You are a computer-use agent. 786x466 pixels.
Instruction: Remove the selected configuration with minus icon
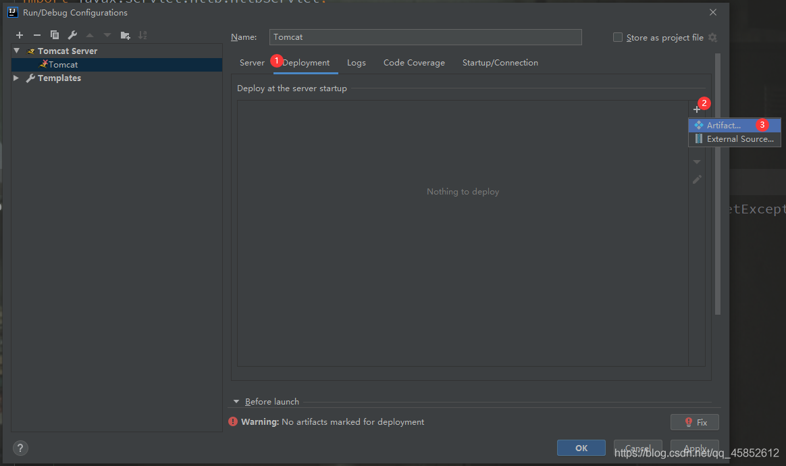coord(37,35)
